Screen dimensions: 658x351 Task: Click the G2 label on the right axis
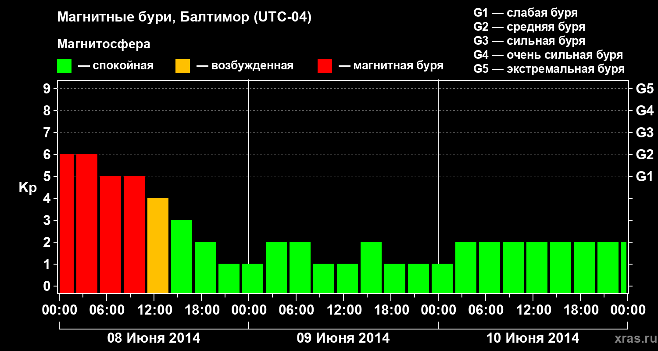pyautogui.click(x=644, y=155)
